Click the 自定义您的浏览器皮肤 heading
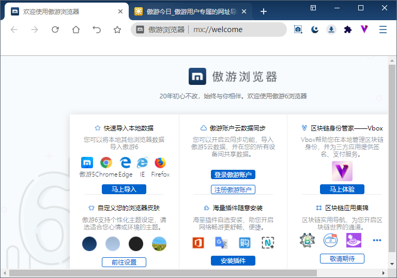The height and width of the screenshot is (278, 397). 129,208
